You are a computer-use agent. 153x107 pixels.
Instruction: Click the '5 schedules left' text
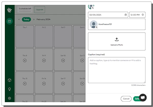(x=25, y=9)
